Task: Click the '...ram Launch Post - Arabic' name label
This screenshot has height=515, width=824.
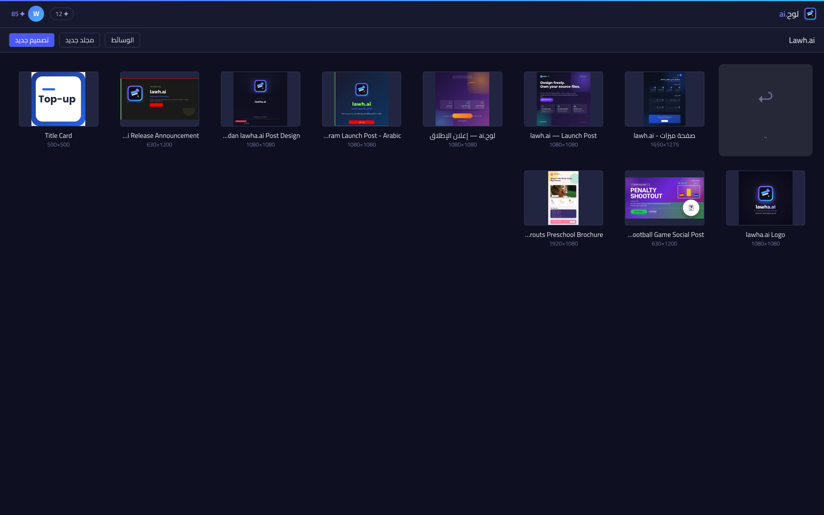Action: pyautogui.click(x=362, y=136)
